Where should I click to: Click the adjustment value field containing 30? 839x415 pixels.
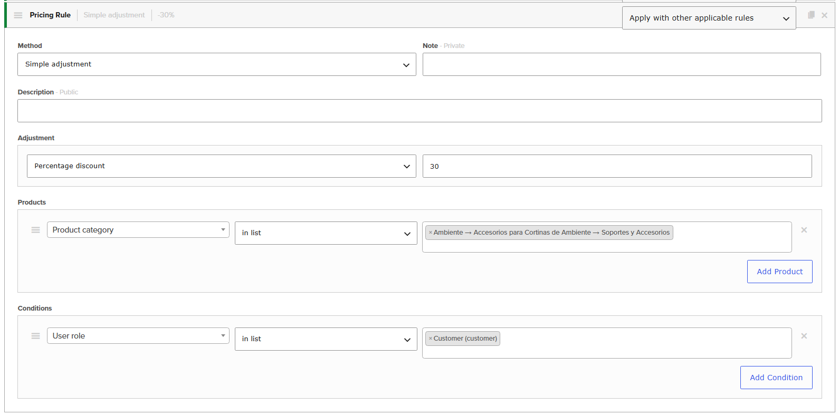[x=617, y=166]
